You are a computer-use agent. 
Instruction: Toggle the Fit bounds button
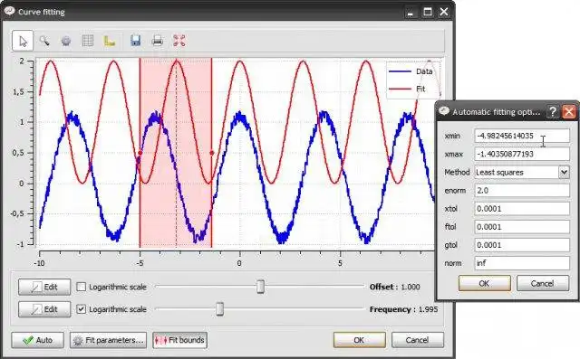pyautogui.click(x=179, y=340)
